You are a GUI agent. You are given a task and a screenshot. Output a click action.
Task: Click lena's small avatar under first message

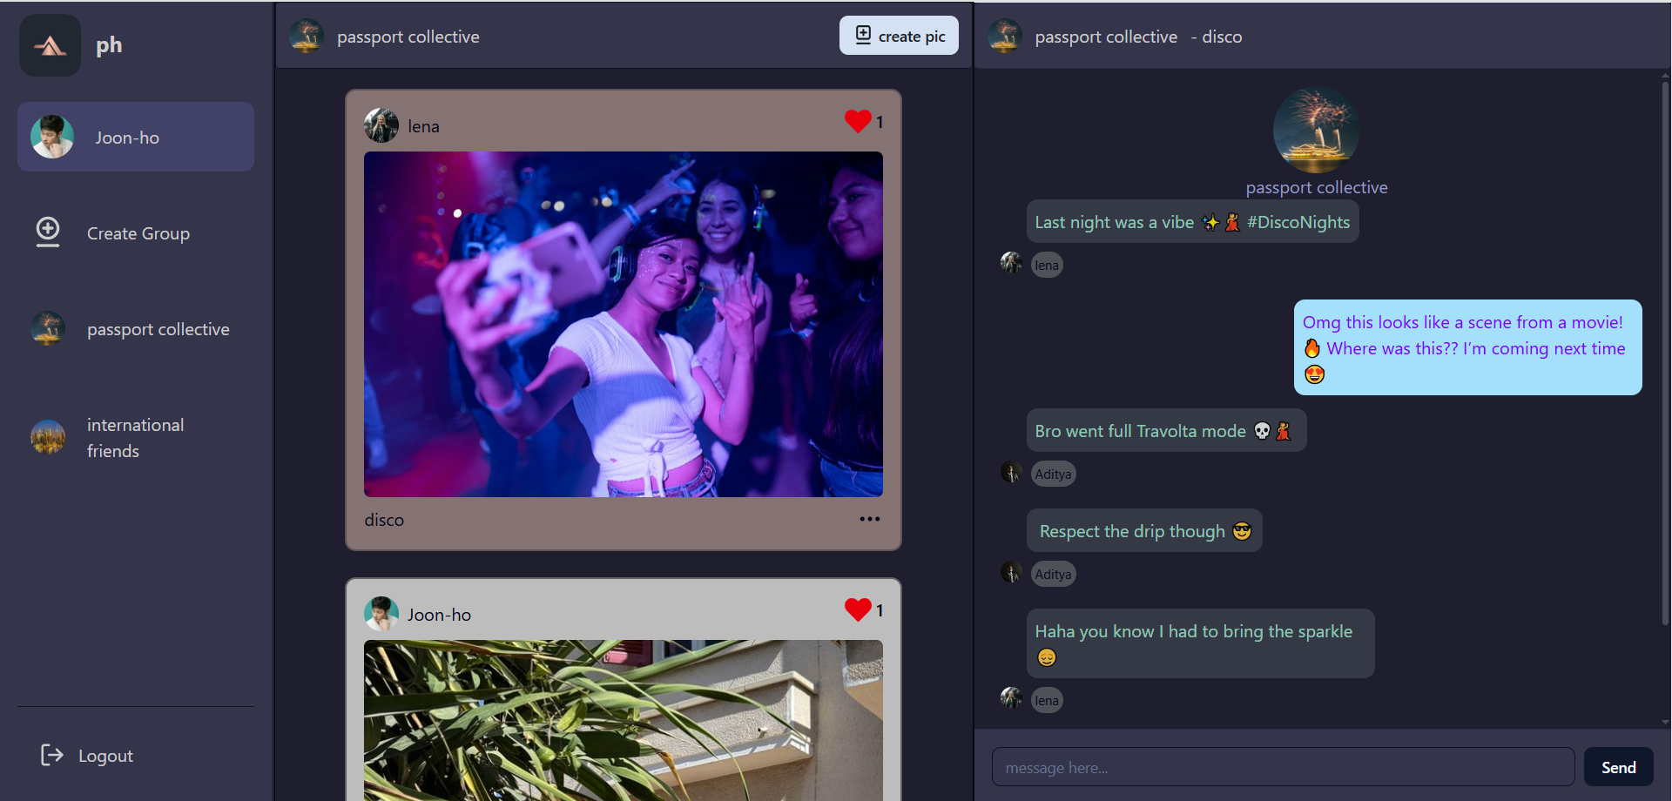pyautogui.click(x=1011, y=262)
